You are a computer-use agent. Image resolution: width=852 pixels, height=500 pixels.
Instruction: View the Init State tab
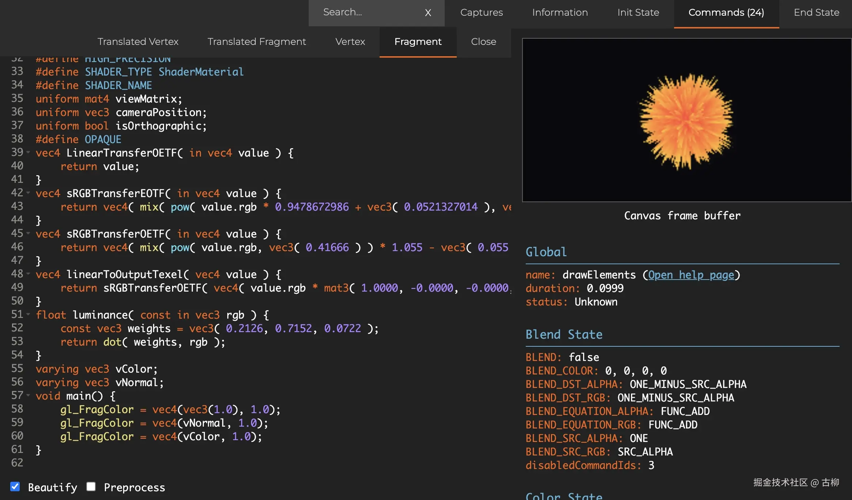coord(638,13)
